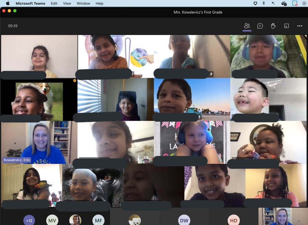Screen dimensions: 308x225
Task: Expand the +12 more participants bubble
Action: [29, 220]
